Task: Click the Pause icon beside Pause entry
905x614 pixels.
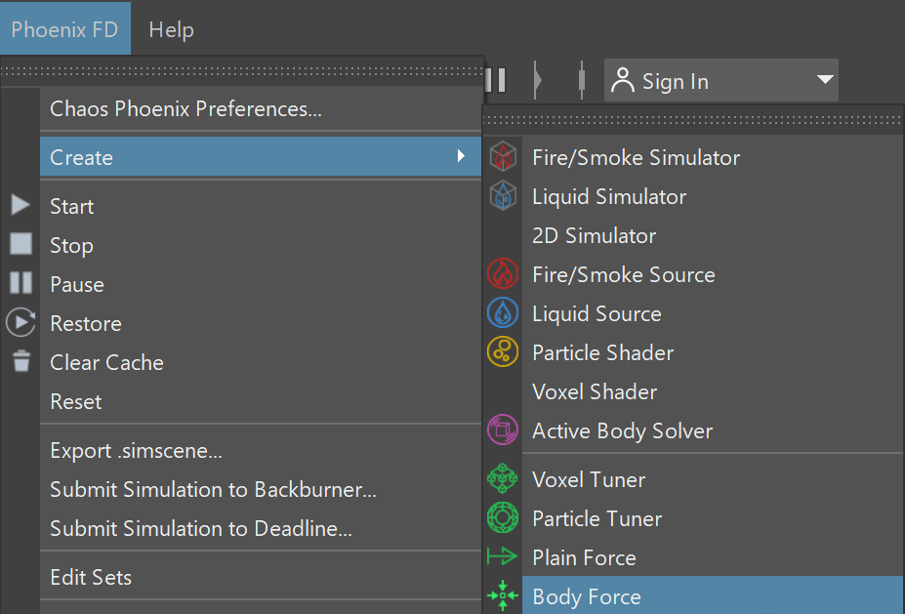Action: point(21,283)
